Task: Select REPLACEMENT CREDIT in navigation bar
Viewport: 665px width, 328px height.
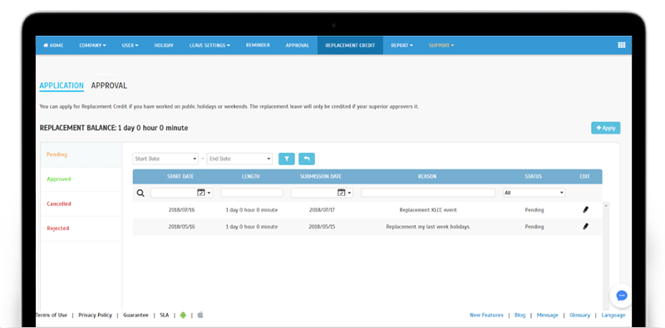Action: [x=350, y=46]
